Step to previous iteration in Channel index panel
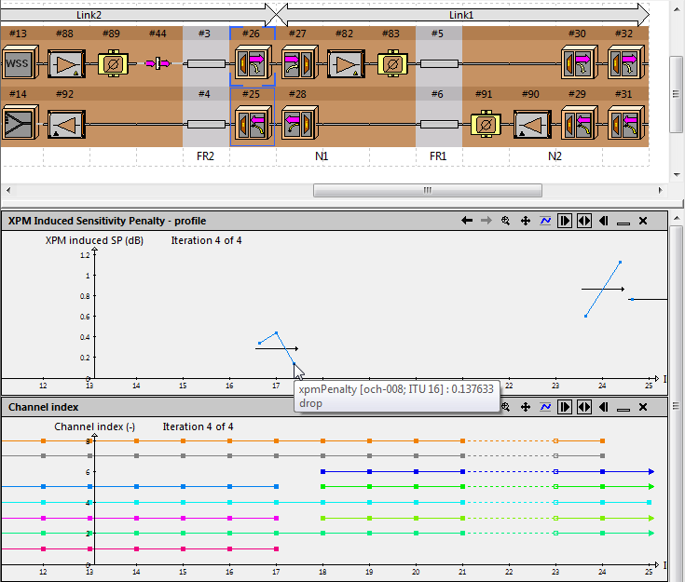This screenshot has height=582, width=685. pos(604,407)
